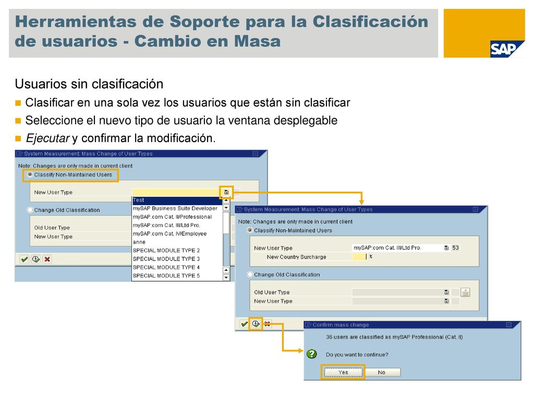Click the icon button beside Old User Type
The height and width of the screenshot is (400, 534).
click(465, 292)
